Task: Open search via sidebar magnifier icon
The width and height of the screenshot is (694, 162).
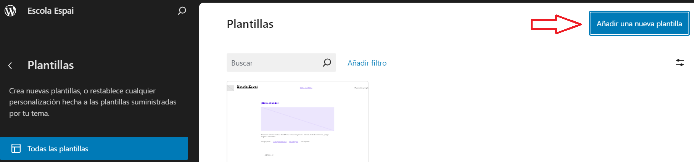Action: pos(182,11)
